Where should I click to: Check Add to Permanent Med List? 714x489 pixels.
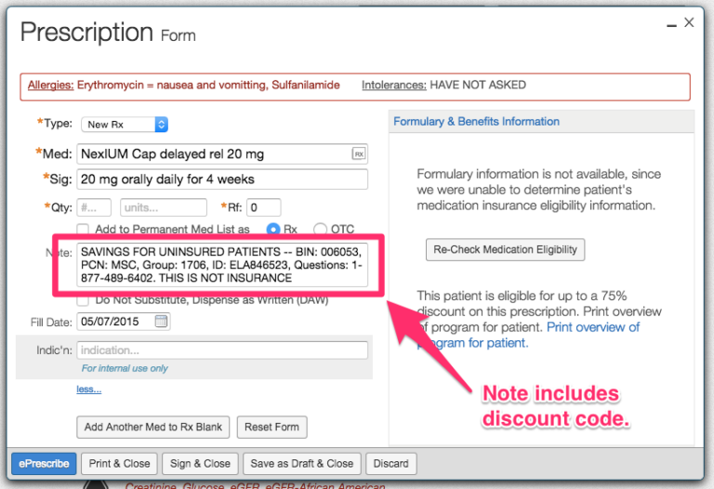pyautogui.click(x=83, y=229)
